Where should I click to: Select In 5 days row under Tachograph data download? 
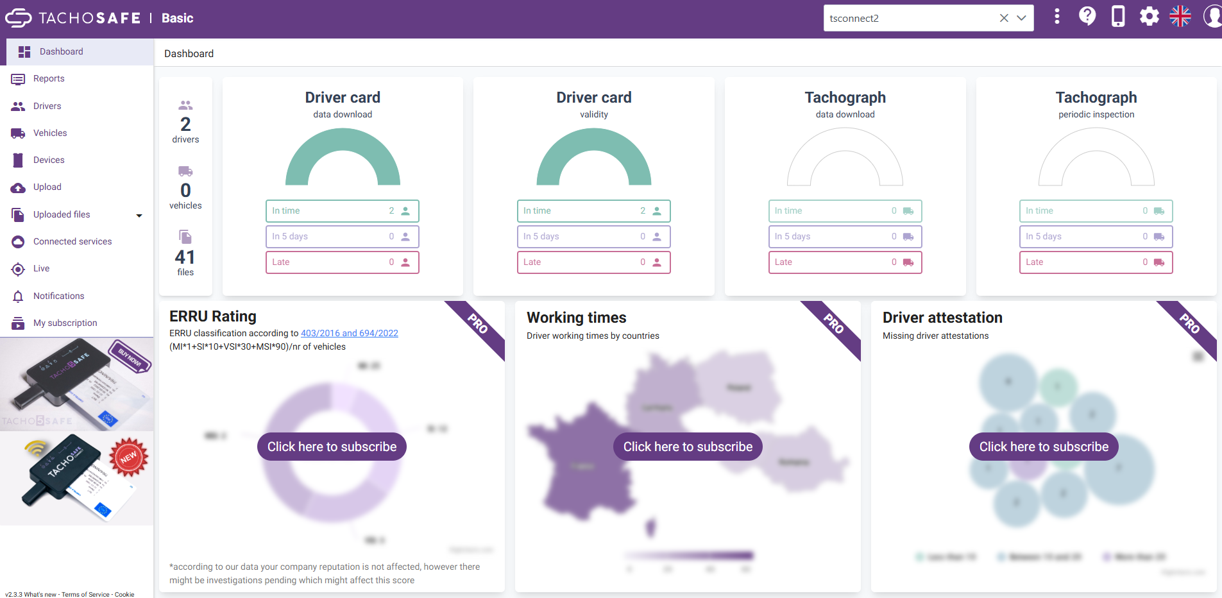845,237
